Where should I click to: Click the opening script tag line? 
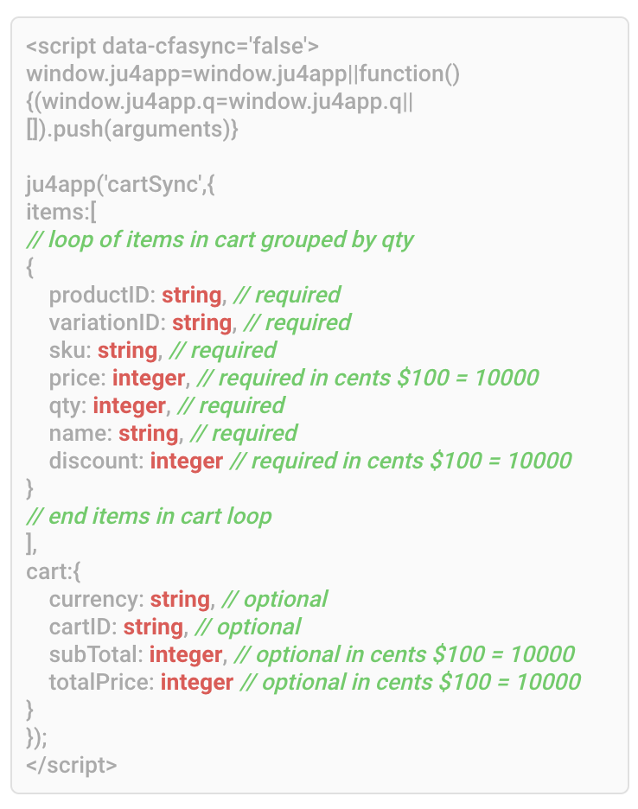173,46
